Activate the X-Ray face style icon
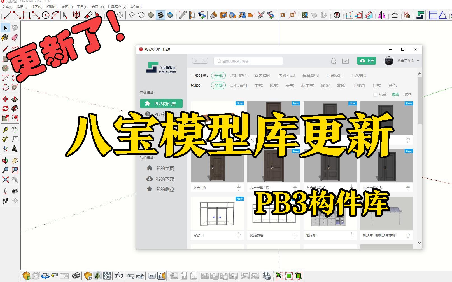452x282 pixels. click(120, 15)
